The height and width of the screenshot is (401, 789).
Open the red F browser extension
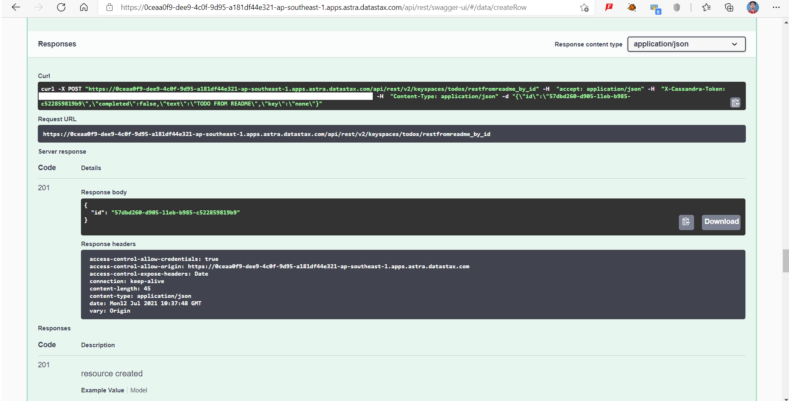coord(609,7)
